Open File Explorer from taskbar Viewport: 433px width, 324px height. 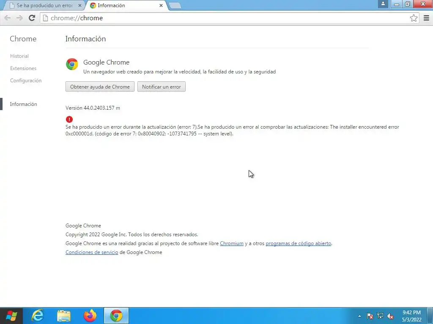pyautogui.click(x=64, y=316)
